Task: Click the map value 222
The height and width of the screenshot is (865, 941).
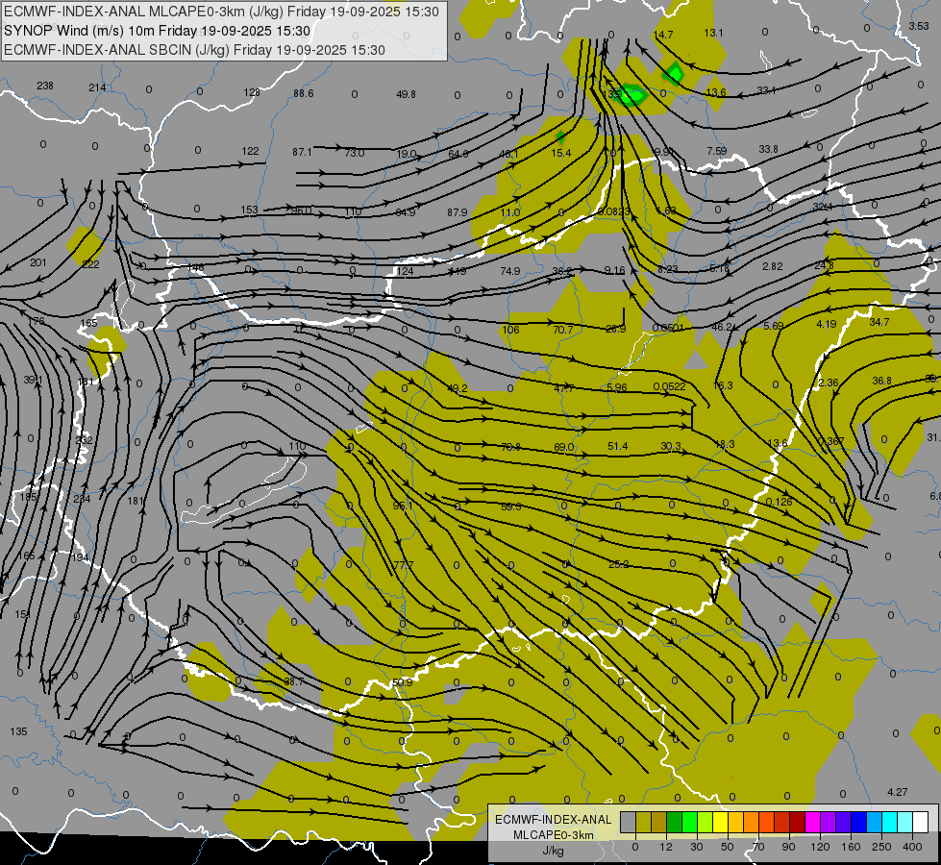Action: pyautogui.click(x=90, y=264)
